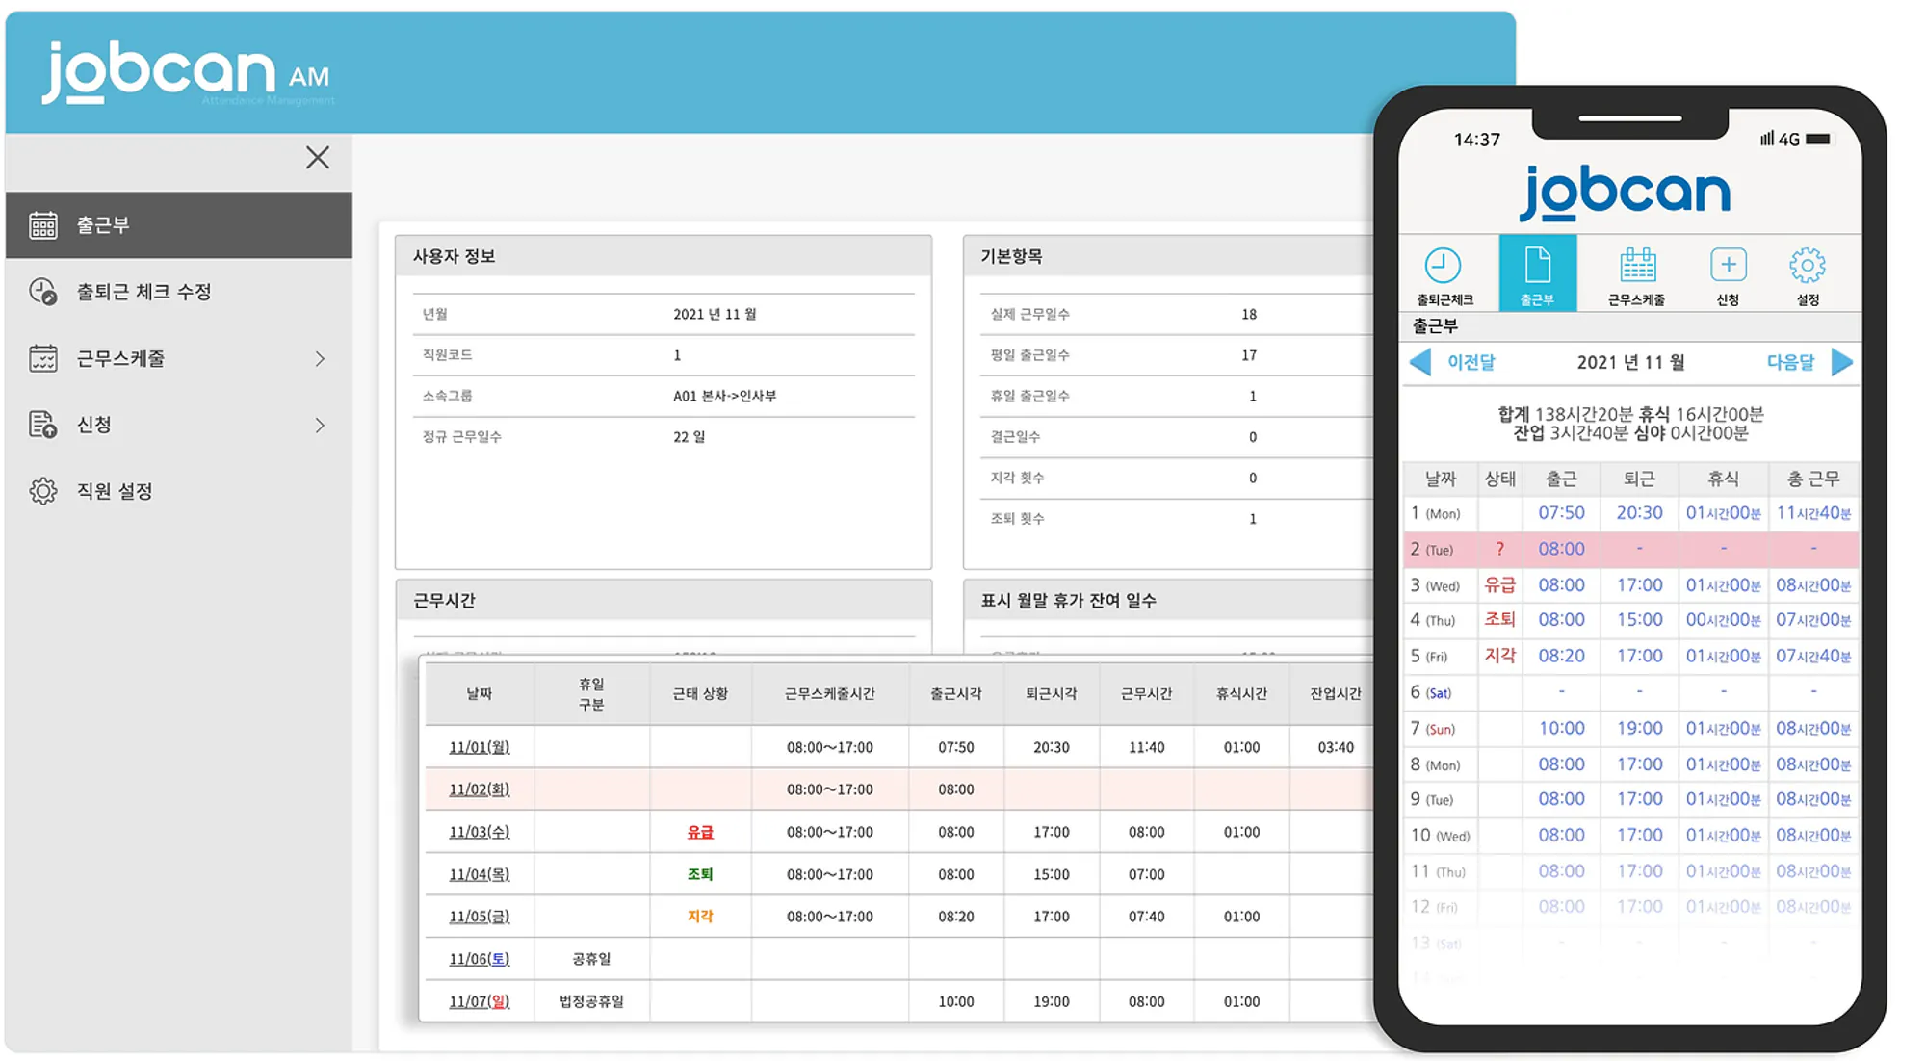Expand the 신청 submenu chevron
Viewport: 1926px width, 1061px height.
[321, 426]
